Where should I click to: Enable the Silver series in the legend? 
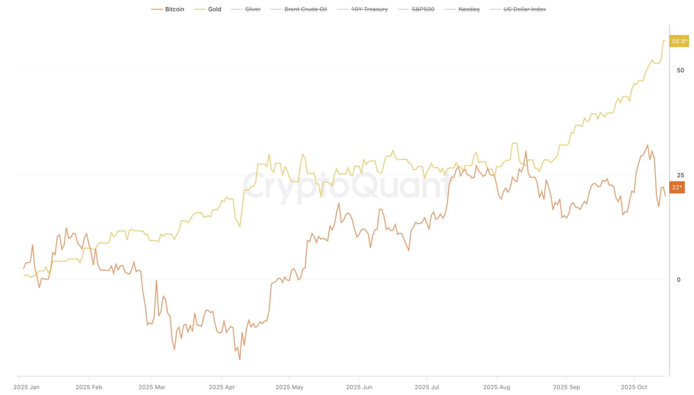[252, 9]
